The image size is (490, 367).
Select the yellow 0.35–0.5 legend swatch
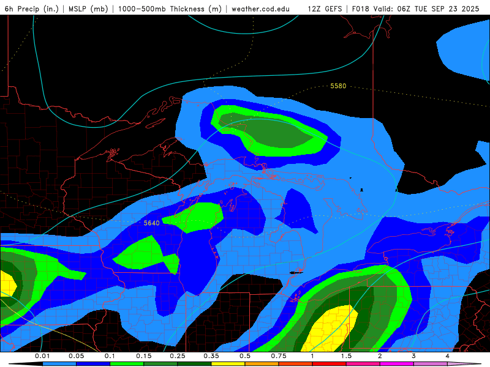(x=228, y=364)
